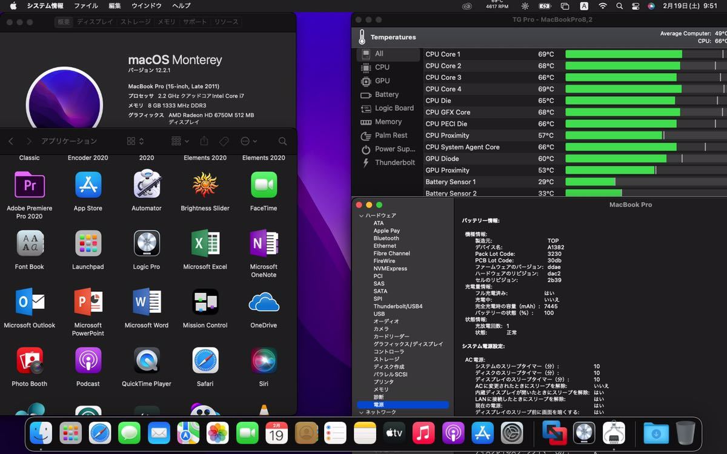The width and height of the screenshot is (727, 454).
Task: Open App Store icon in Finder window
Action: pos(88,185)
